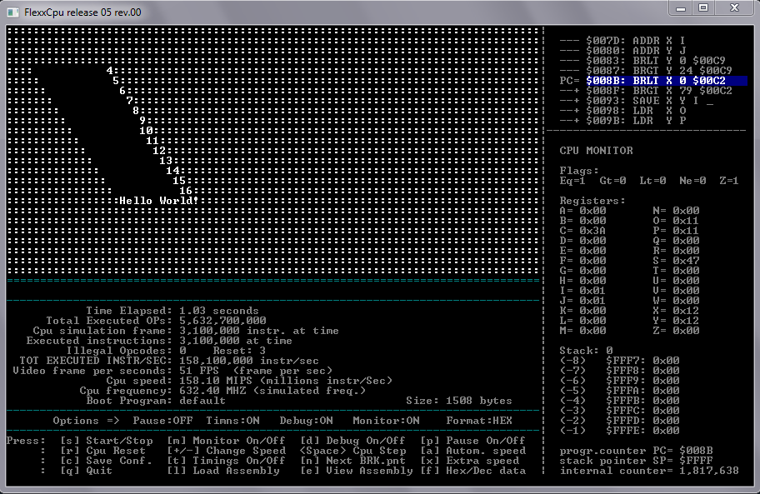This screenshot has height=494, width=760.
Task: Click the number 10 in the display
Action: click(146, 131)
